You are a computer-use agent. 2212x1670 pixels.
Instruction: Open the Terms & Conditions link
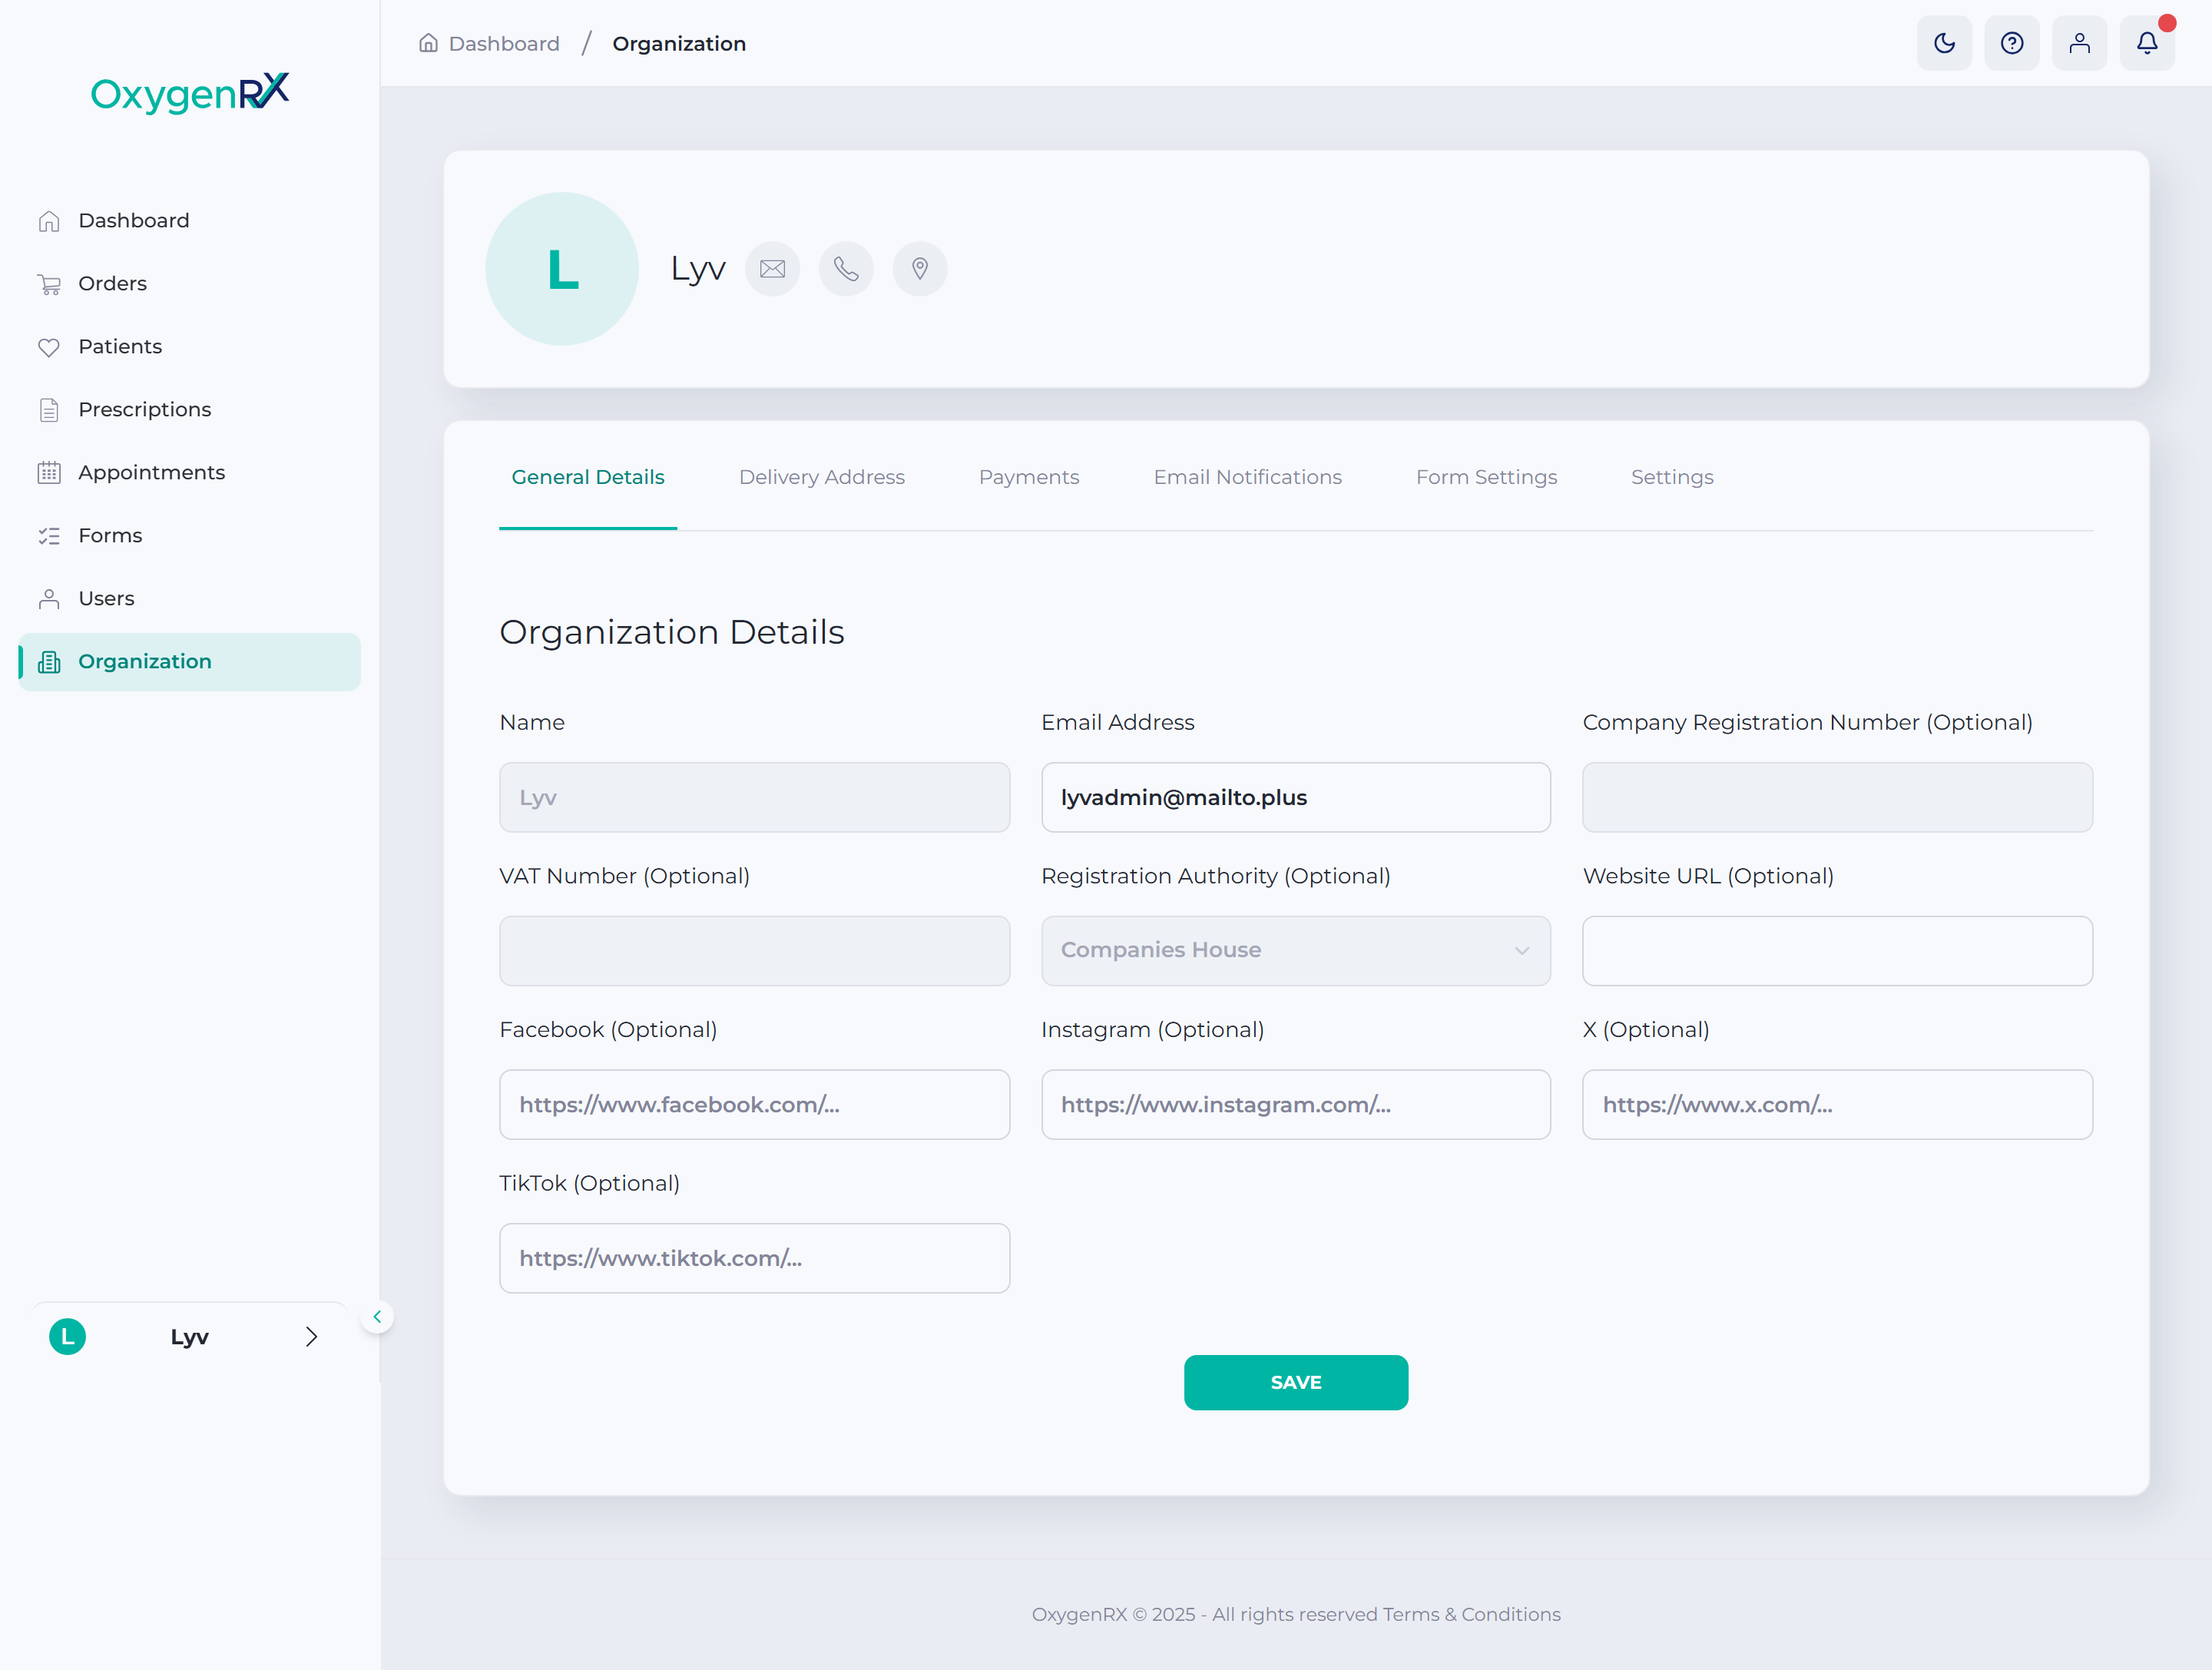(x=1471, y=1615)
